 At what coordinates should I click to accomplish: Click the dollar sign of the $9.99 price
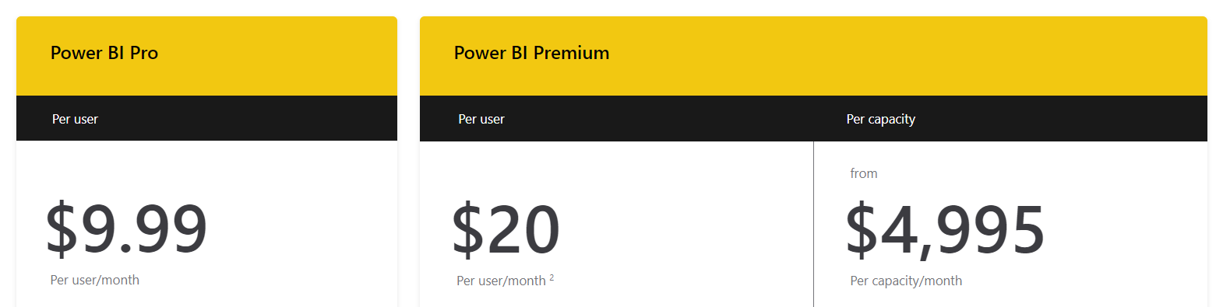[62, 229]
